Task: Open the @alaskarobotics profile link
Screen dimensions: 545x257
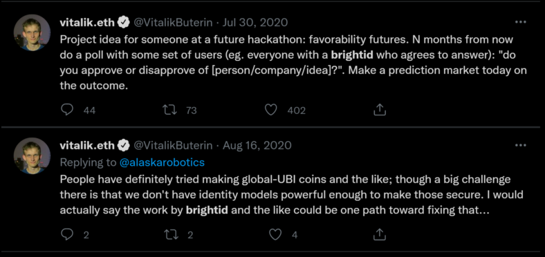Action: coord(162,162)
